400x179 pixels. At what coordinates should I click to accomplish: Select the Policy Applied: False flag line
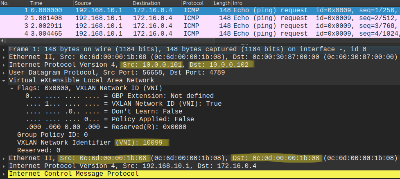(109, 119)
